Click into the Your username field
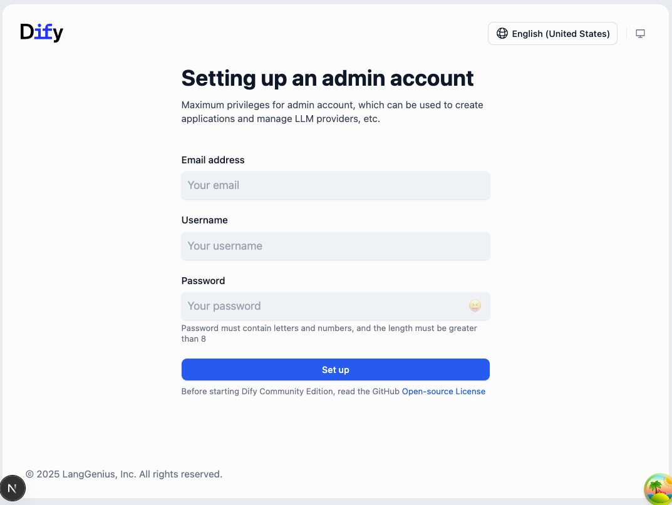Viewport: 672px width, 505px height. click(335, 246)
